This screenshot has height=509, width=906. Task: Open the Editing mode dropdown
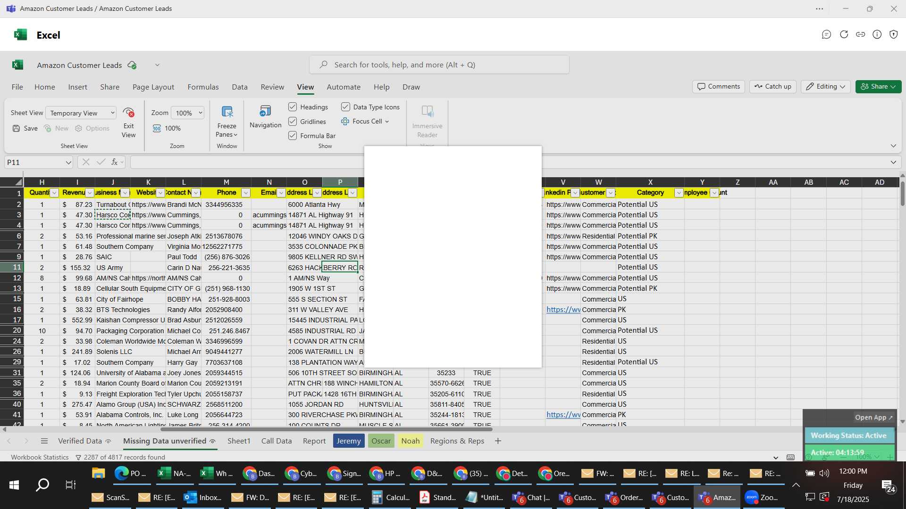[825, 86]
